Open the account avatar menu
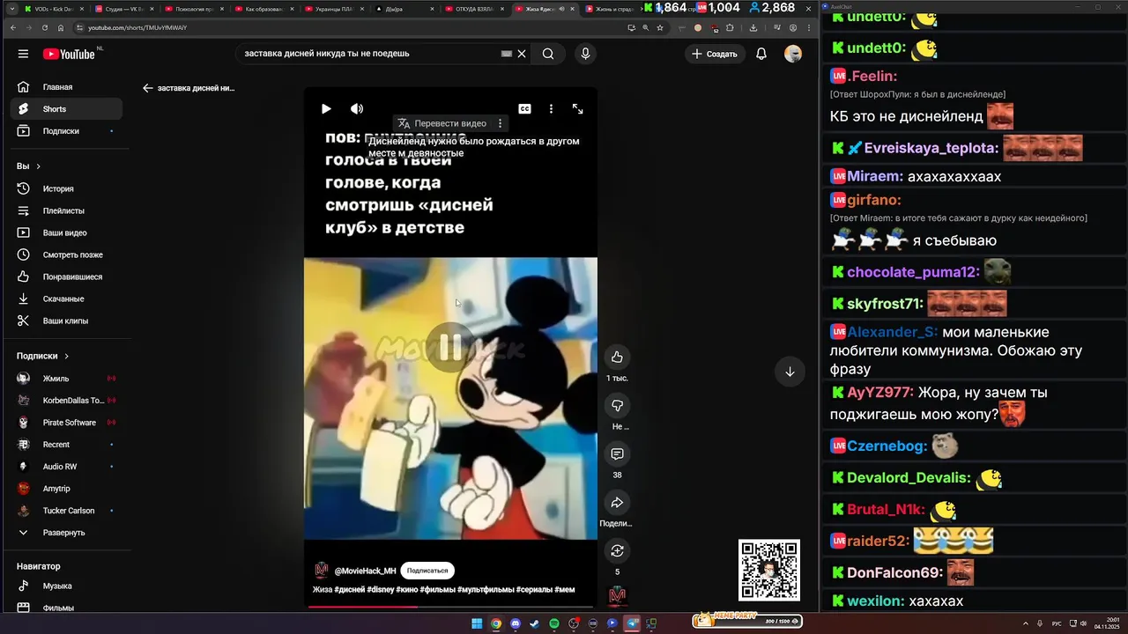Image resolution: width=1128 pixels, height=634 pixels. 793,54
